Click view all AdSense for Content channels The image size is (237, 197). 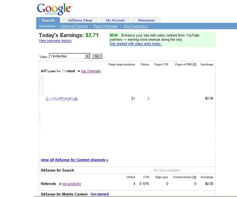coord(75,160)
